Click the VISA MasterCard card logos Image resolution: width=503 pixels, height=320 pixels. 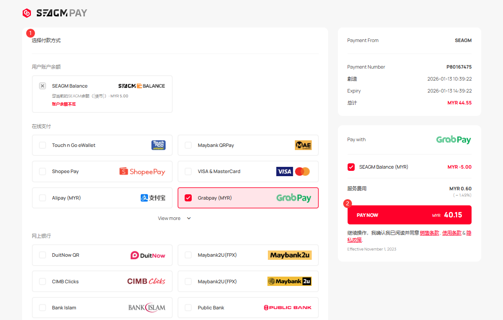[293, 171]
